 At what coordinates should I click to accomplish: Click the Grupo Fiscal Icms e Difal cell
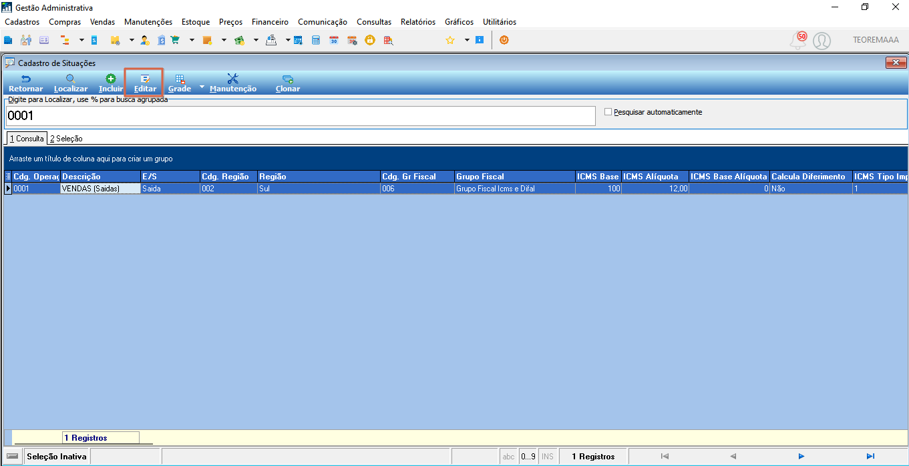click(x=514, y=189)
